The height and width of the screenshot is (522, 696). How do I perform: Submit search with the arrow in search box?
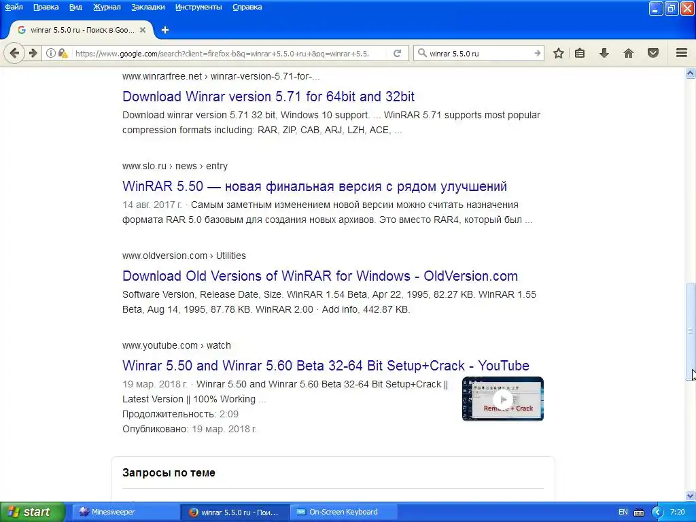(537, 53)
